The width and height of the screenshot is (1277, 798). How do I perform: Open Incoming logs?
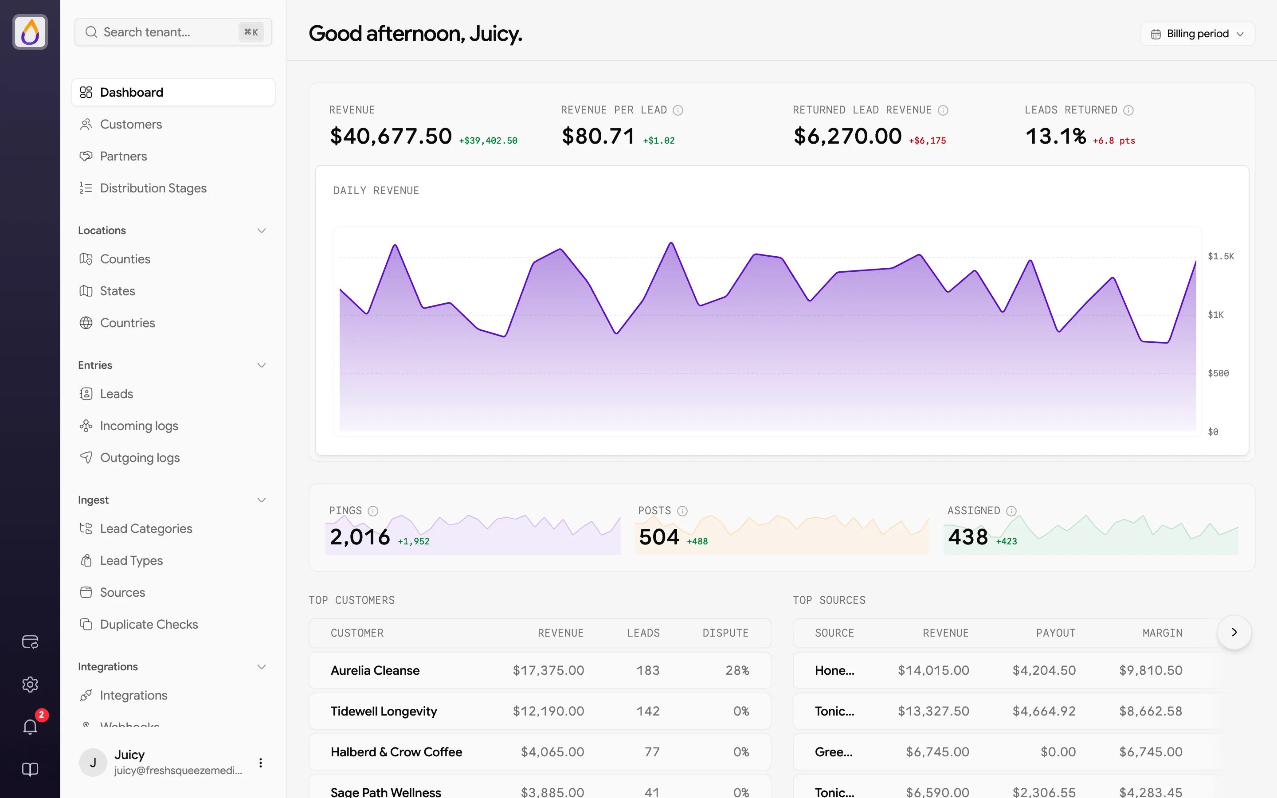173,426
